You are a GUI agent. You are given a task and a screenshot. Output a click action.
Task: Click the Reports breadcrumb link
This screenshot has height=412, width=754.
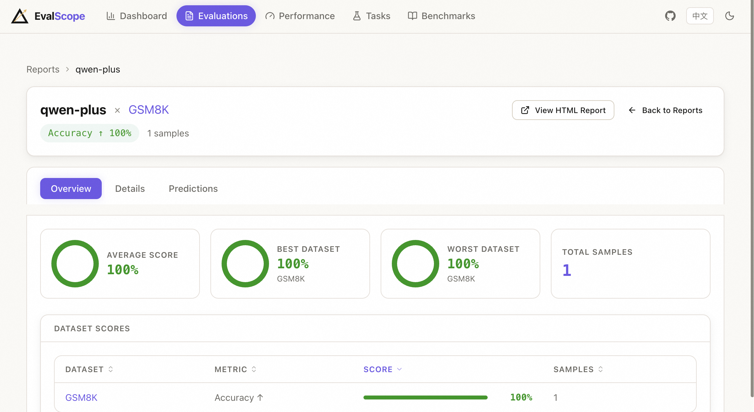[x=43, y=69]
